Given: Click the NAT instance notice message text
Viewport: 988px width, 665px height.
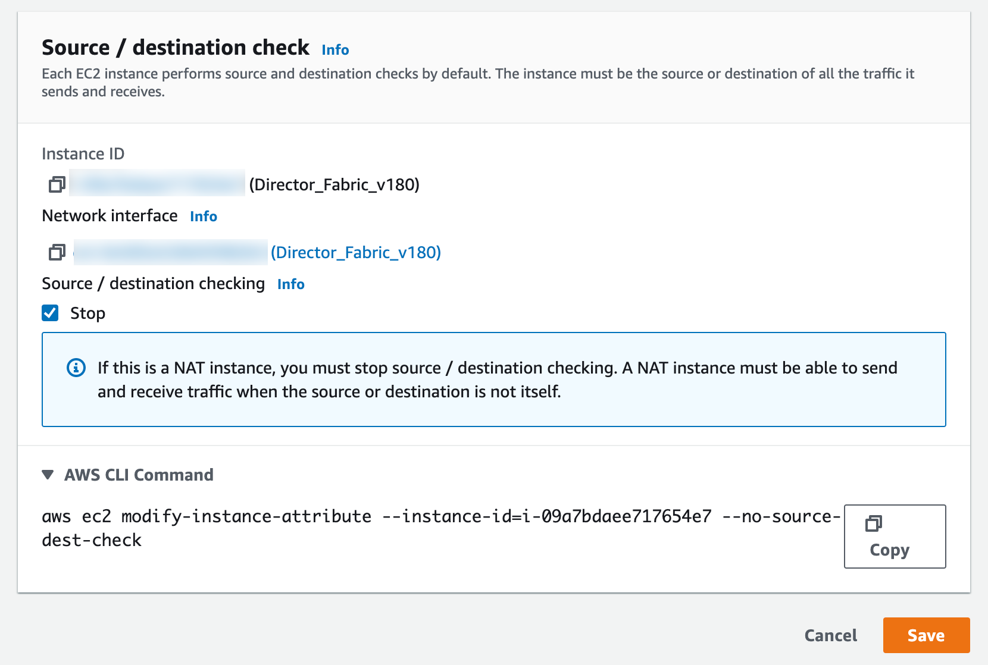Looking at the screenshot, I should click(x=497, y=379).
